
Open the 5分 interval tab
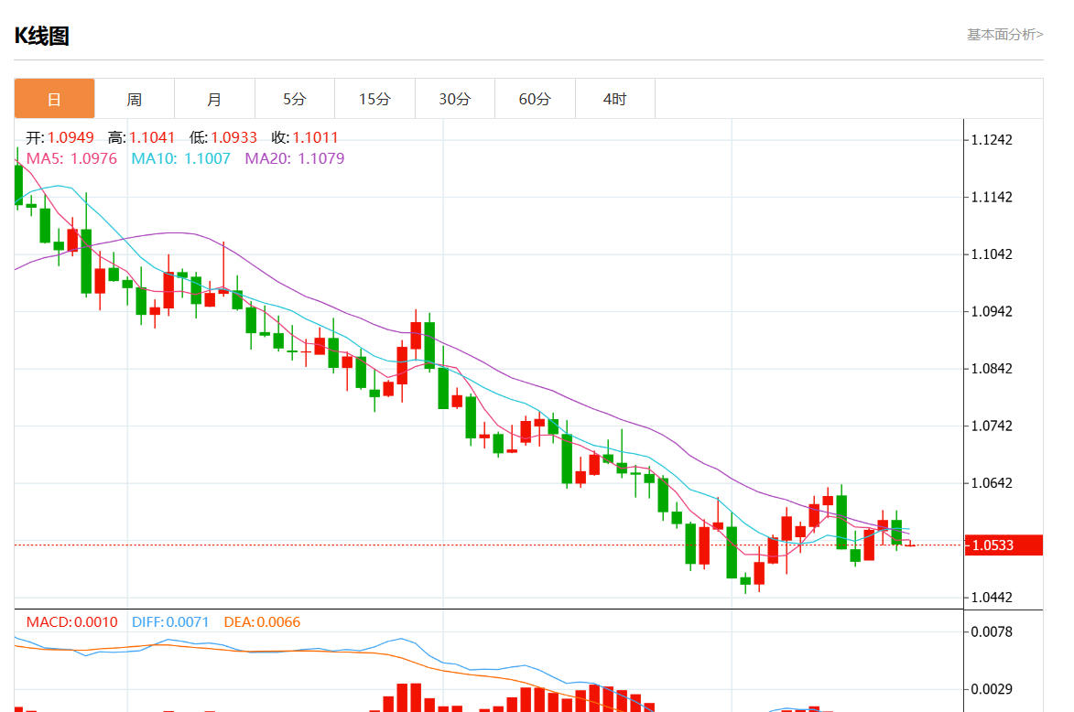(x=295, y=99)
